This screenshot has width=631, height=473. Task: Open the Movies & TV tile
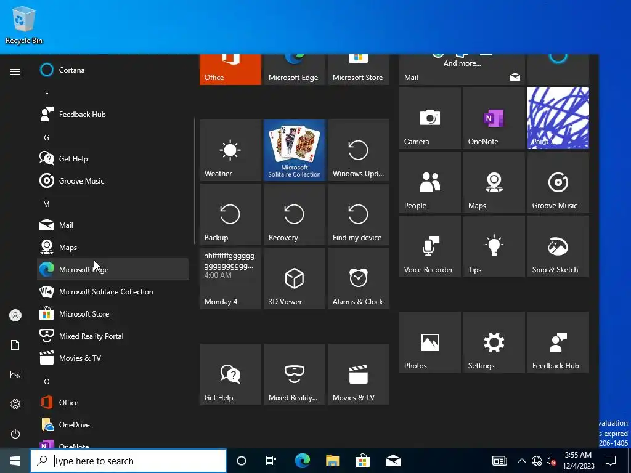point(358,374)
